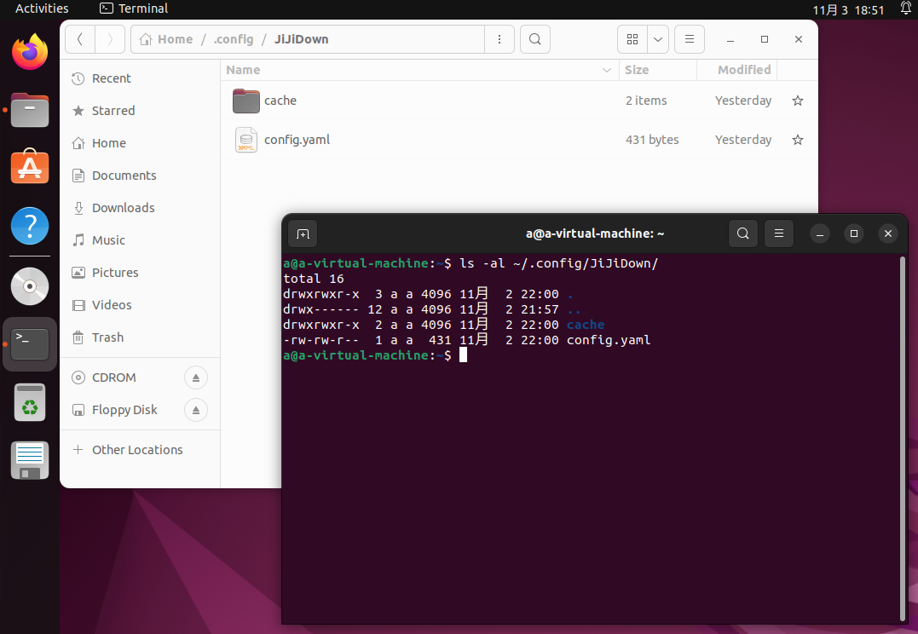Screen dimensions: 918x634
Task: Select the config.yaml file name
Action: 297,140
